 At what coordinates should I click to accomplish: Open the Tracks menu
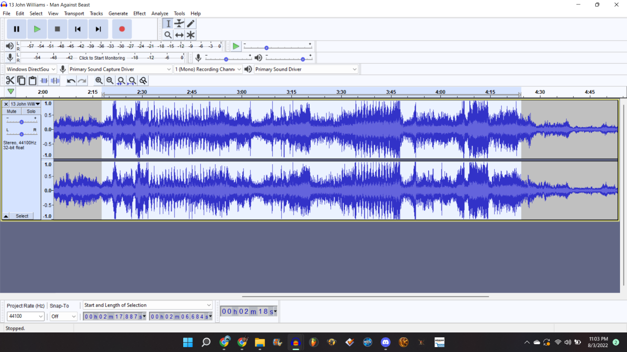[96, 13]
